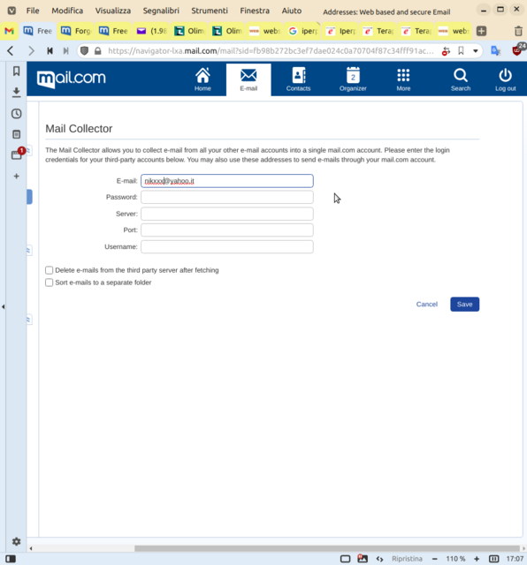527x565 pixels.
Task: Bookmark this page from the address bar
Action: pos(461,51)
